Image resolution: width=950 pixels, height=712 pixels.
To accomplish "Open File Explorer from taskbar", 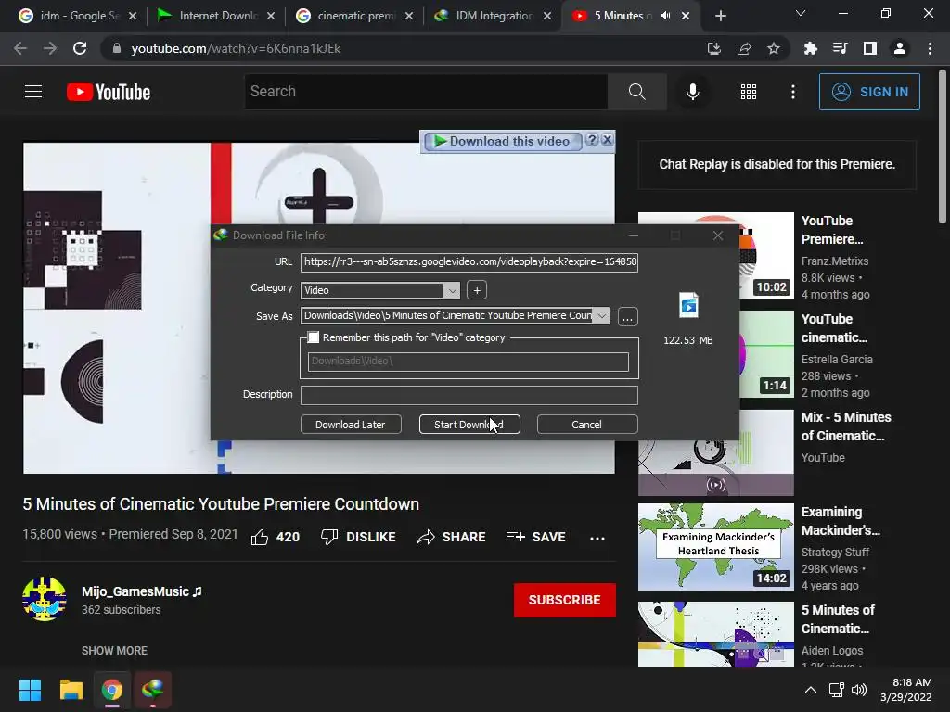I will [x=71, y=690].
